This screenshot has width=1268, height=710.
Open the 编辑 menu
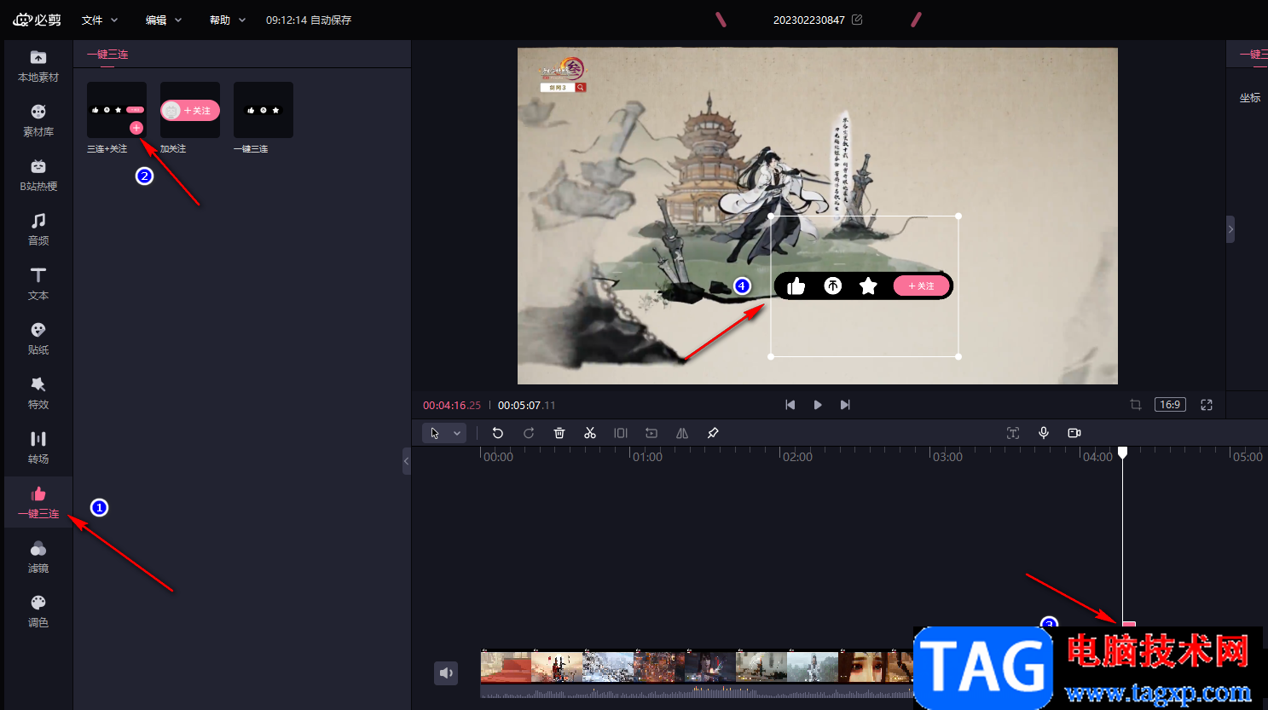coord(164,20)
